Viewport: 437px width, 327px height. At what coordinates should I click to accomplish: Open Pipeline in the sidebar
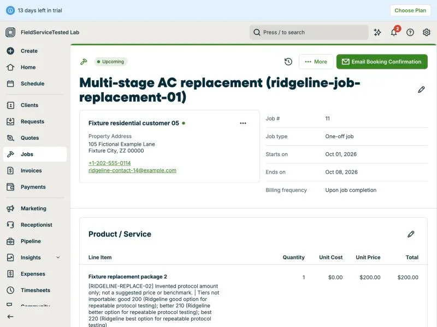(x=35, y=241)
